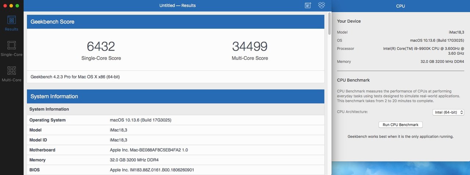Viewport: 470px width, 175px height.
Task: Click the CPU Benchmark heading
Action: [353, 80]
